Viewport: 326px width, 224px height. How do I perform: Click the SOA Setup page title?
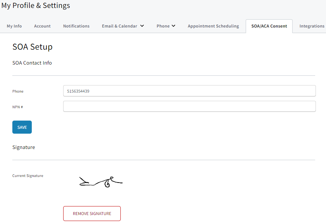pos(33,47)
